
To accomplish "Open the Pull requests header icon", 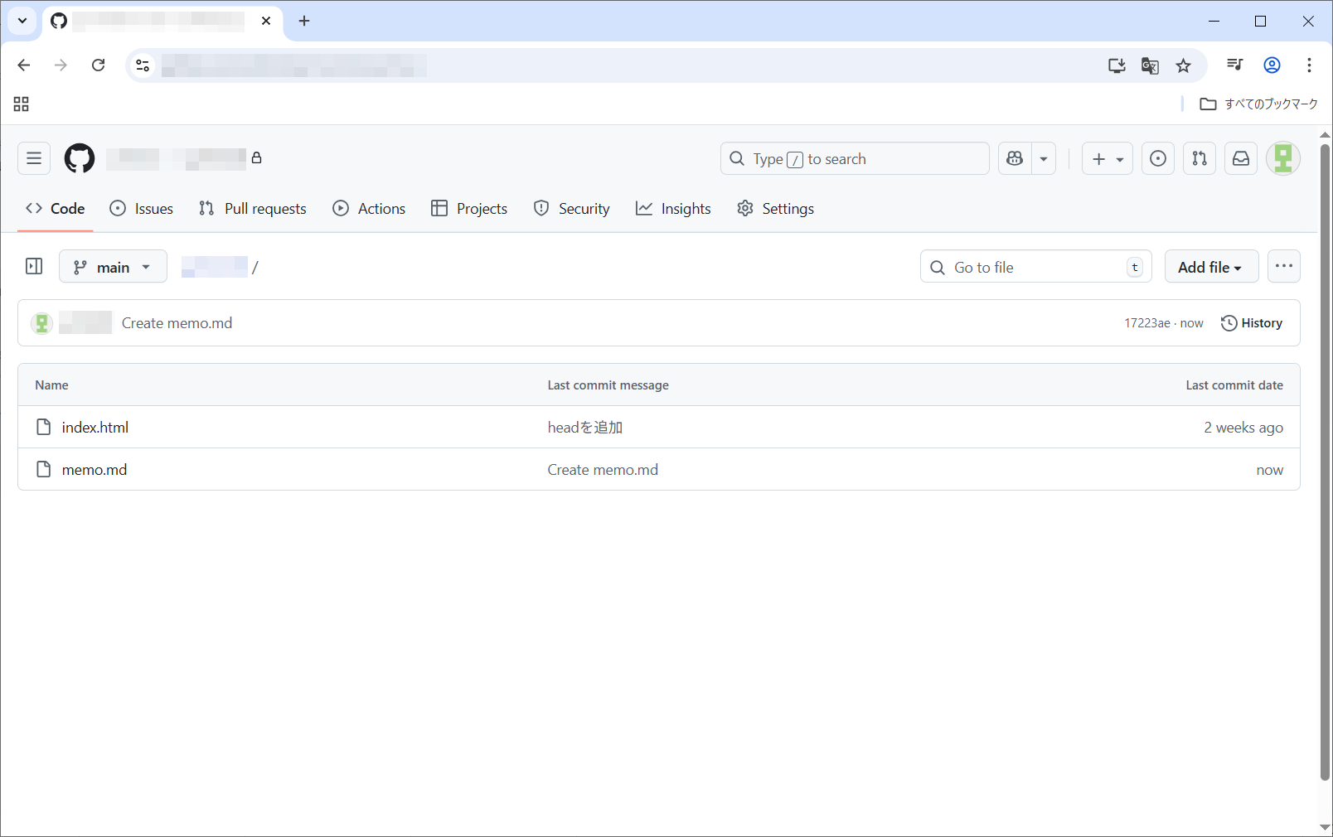I will 1199,158.
